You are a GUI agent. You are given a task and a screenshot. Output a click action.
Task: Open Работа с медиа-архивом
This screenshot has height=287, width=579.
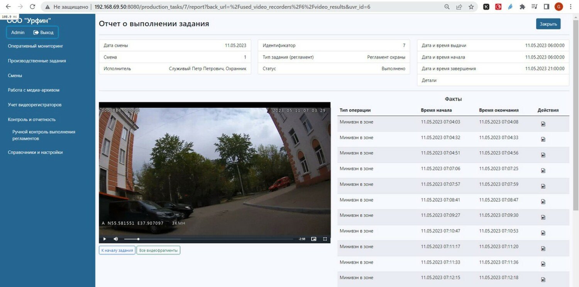pos(34,90)
